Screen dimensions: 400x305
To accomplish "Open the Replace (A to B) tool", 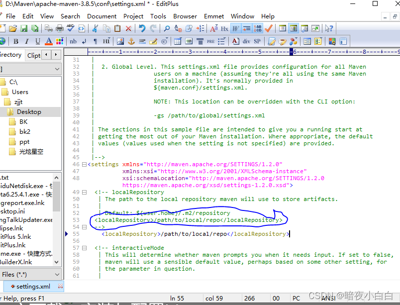I will (178, 28).
